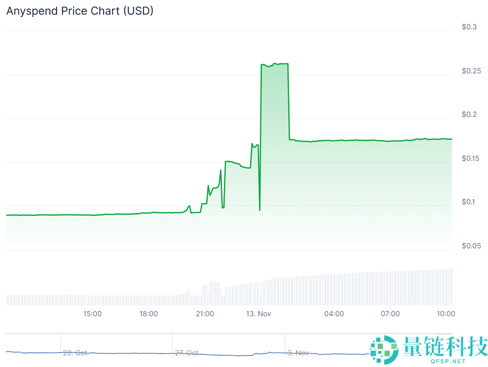Select the 18:00 time axis label
Image resolution: width=488 pixels, height=367 pixels.
148,313
